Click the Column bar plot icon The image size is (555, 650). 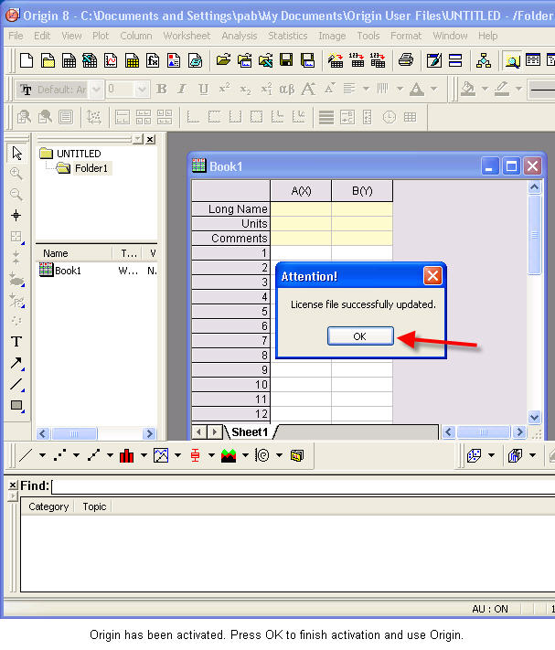(x=127, y=455)
